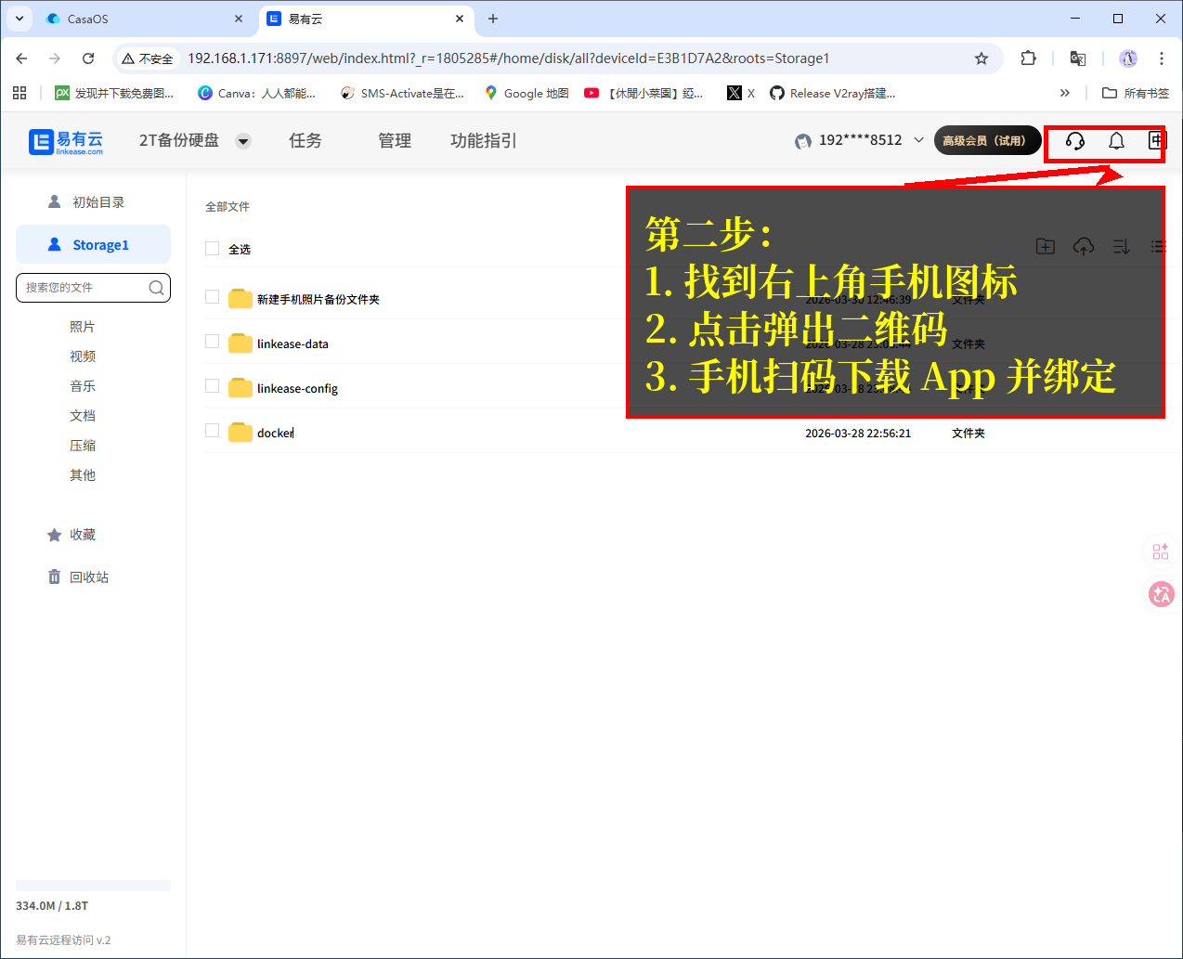Tick the checkbox for 新建手机照片备份文件夹
This screenshot has height=959, width=1183.
(213, 297)
